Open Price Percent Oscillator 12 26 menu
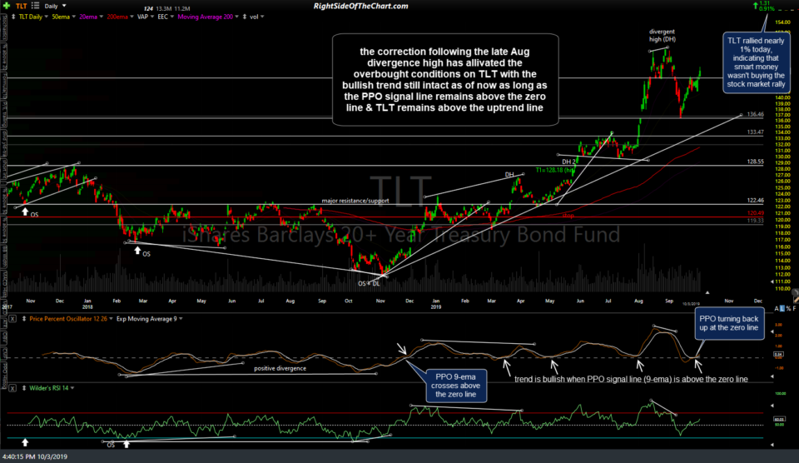 (x=72, y=319)
